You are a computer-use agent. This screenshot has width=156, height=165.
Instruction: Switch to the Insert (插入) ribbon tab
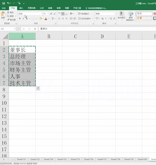pyautogui.click(x=21, y=8)
